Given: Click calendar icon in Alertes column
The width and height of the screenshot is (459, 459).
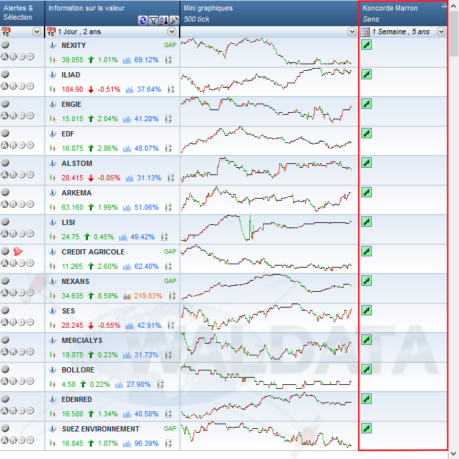Looking at the screenshot, I should 5,32.
